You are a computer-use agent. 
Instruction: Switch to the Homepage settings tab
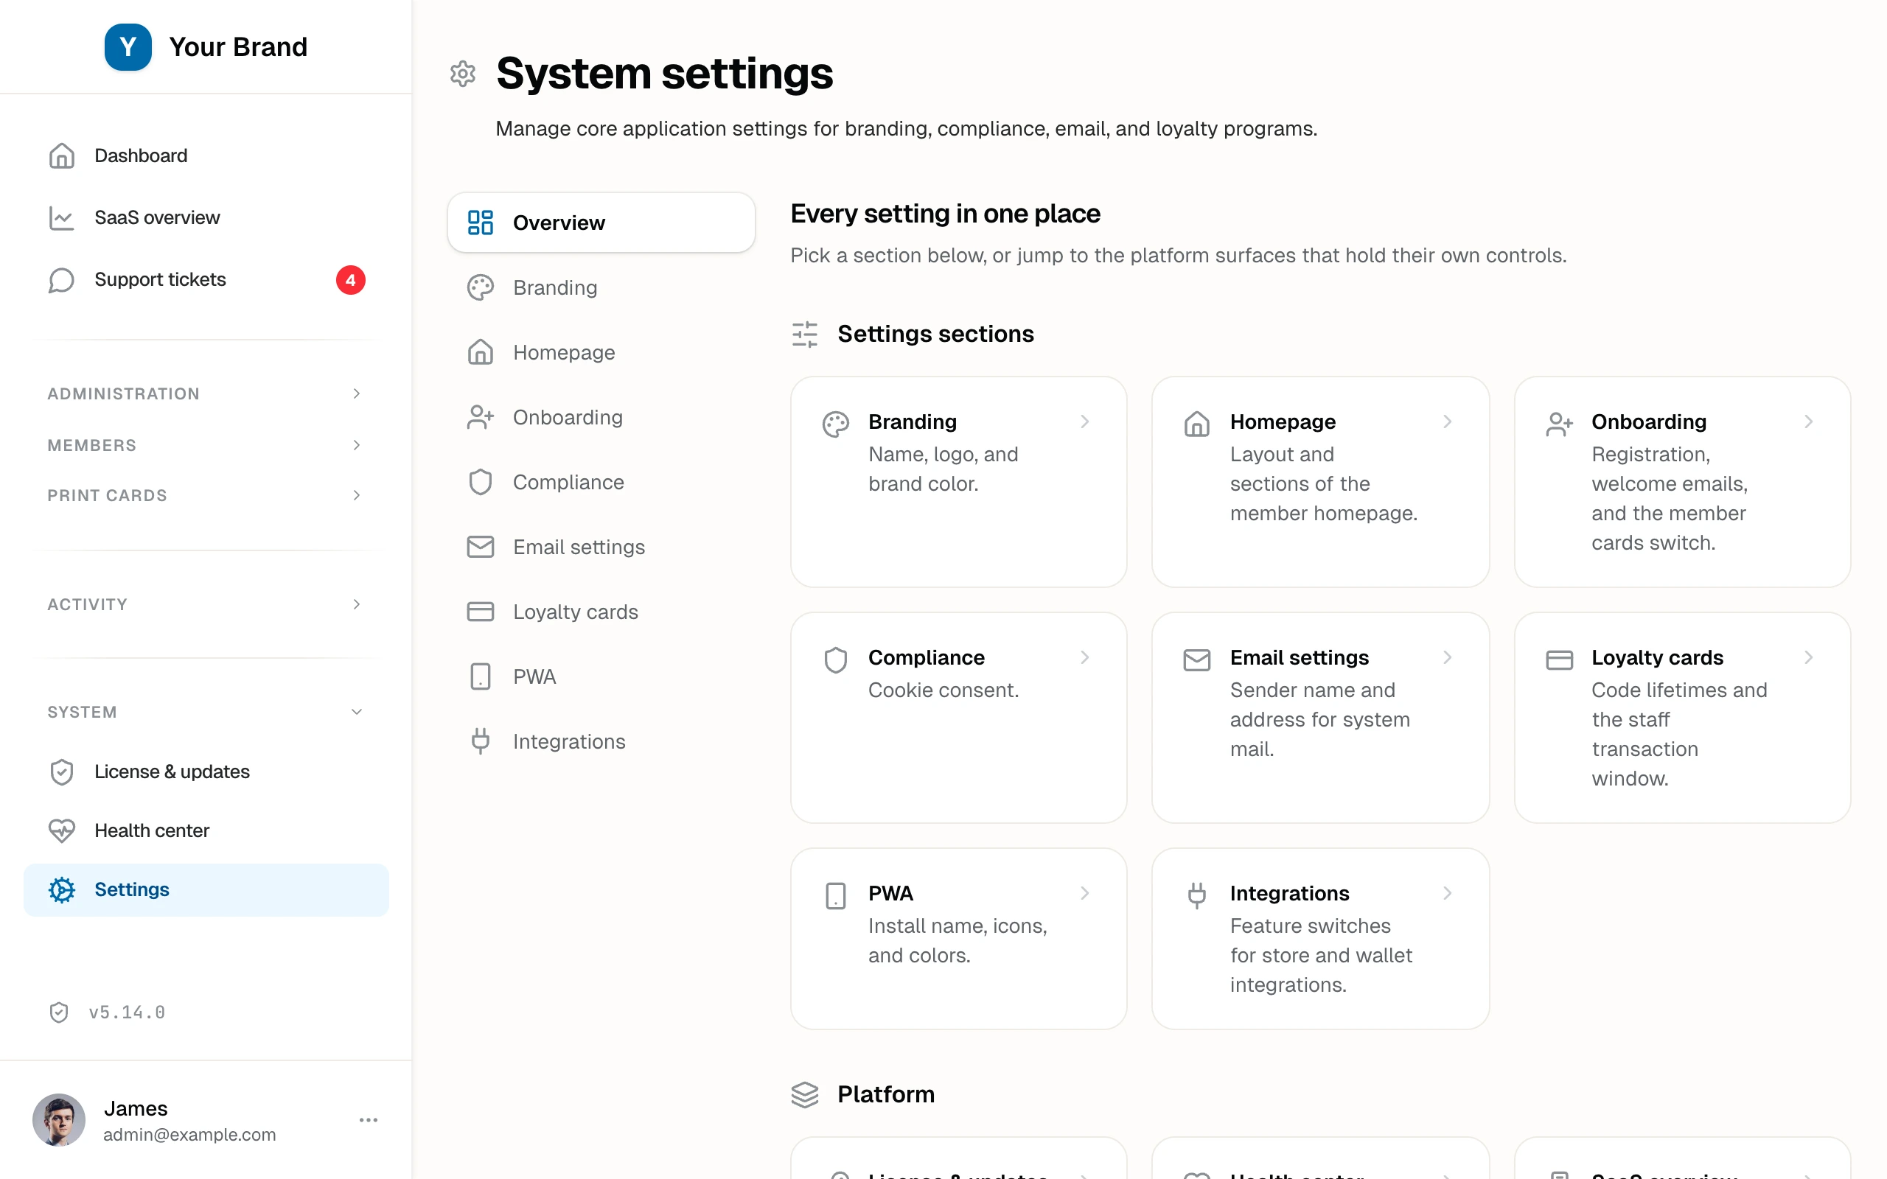[601, 352]
